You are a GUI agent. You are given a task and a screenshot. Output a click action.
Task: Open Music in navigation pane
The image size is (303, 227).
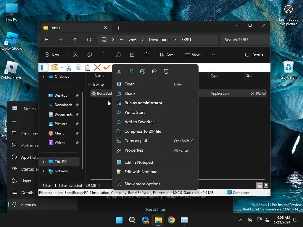(x=59, y=133)
